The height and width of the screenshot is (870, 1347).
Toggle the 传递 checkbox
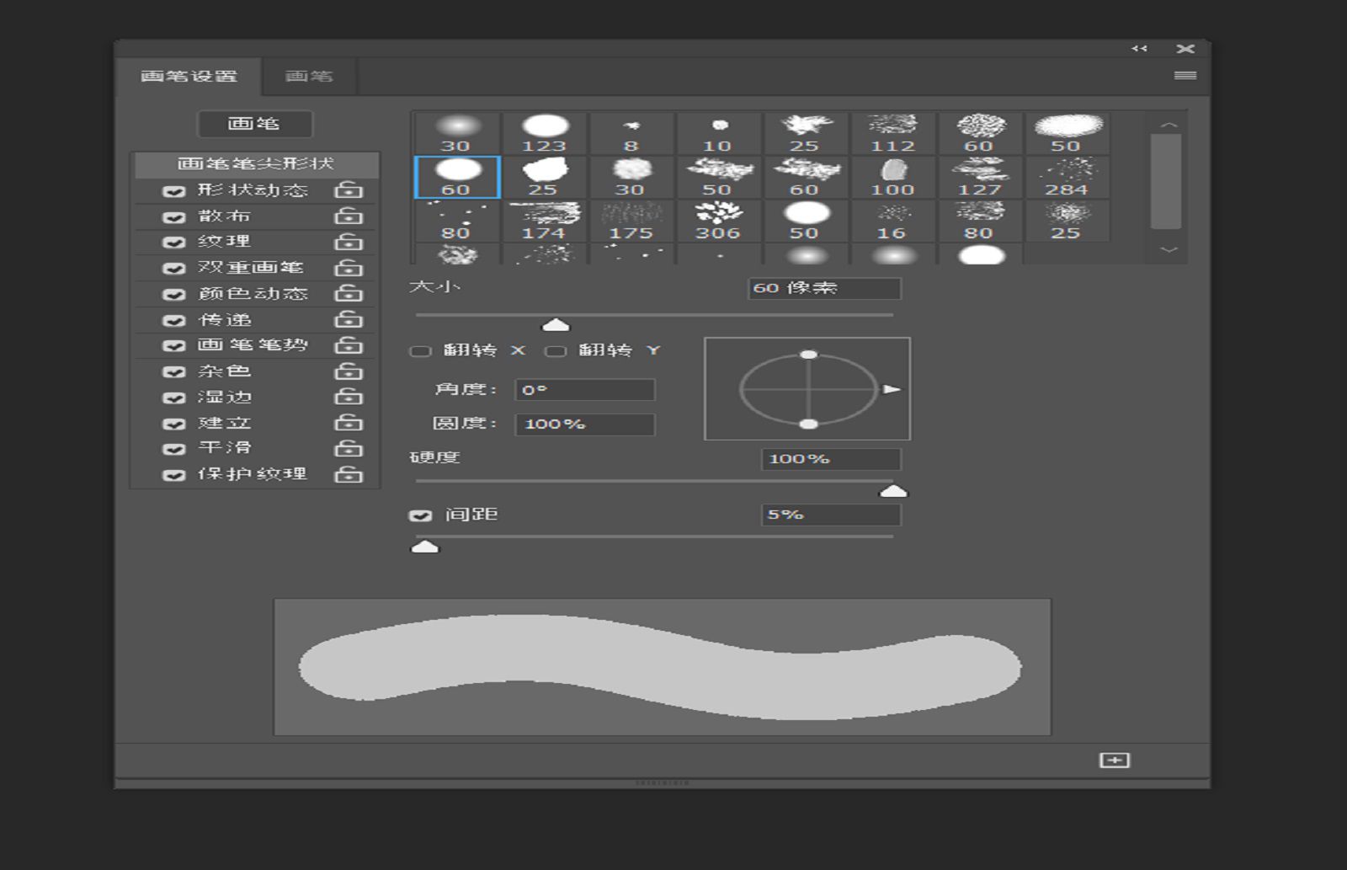pos(173,321)
